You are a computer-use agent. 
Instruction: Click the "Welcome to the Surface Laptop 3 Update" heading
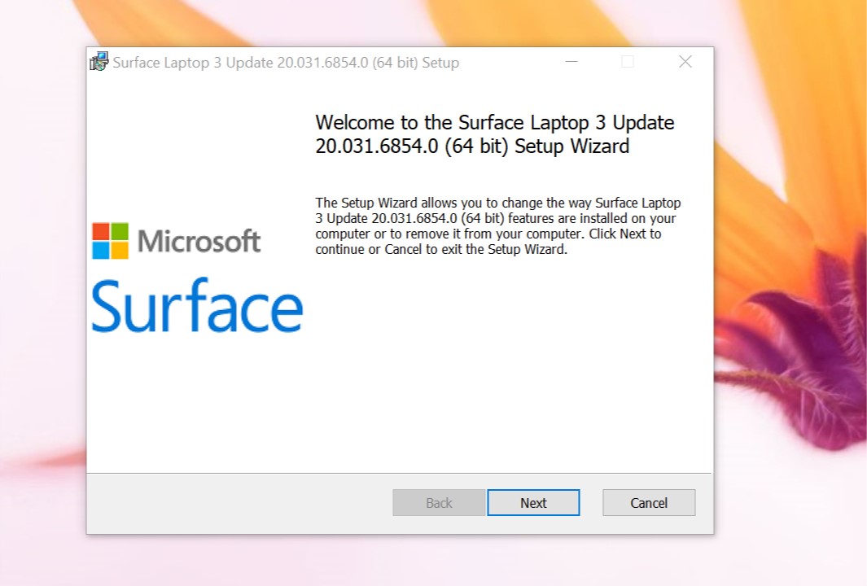(x=495, y=134)
